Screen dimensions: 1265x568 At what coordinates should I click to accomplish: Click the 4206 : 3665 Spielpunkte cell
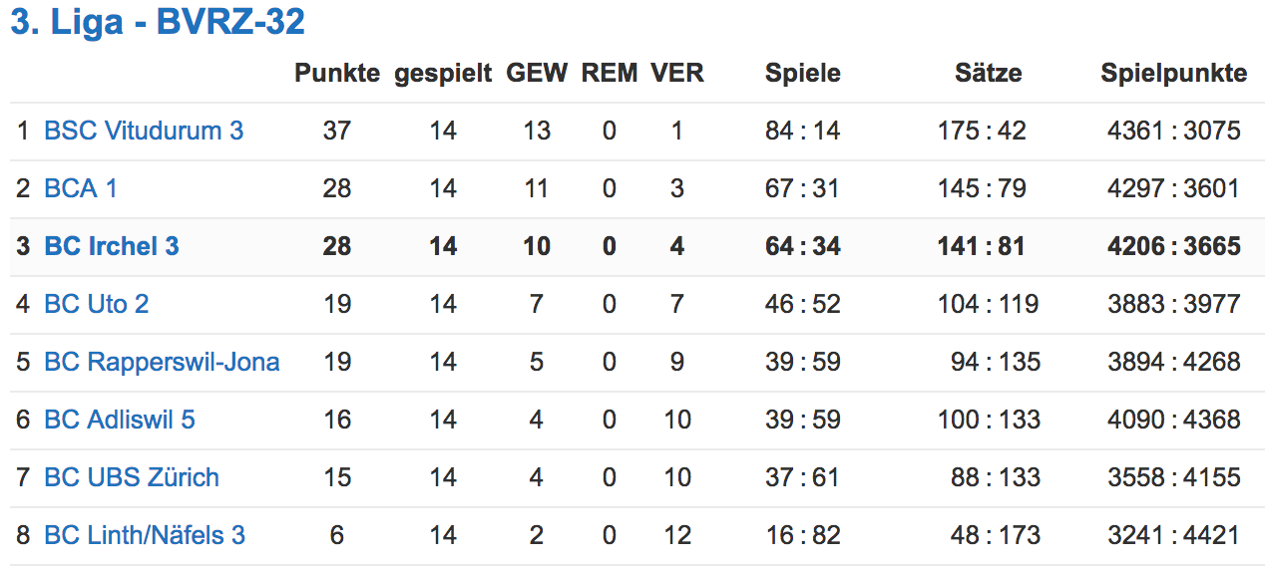[1174, 246]
